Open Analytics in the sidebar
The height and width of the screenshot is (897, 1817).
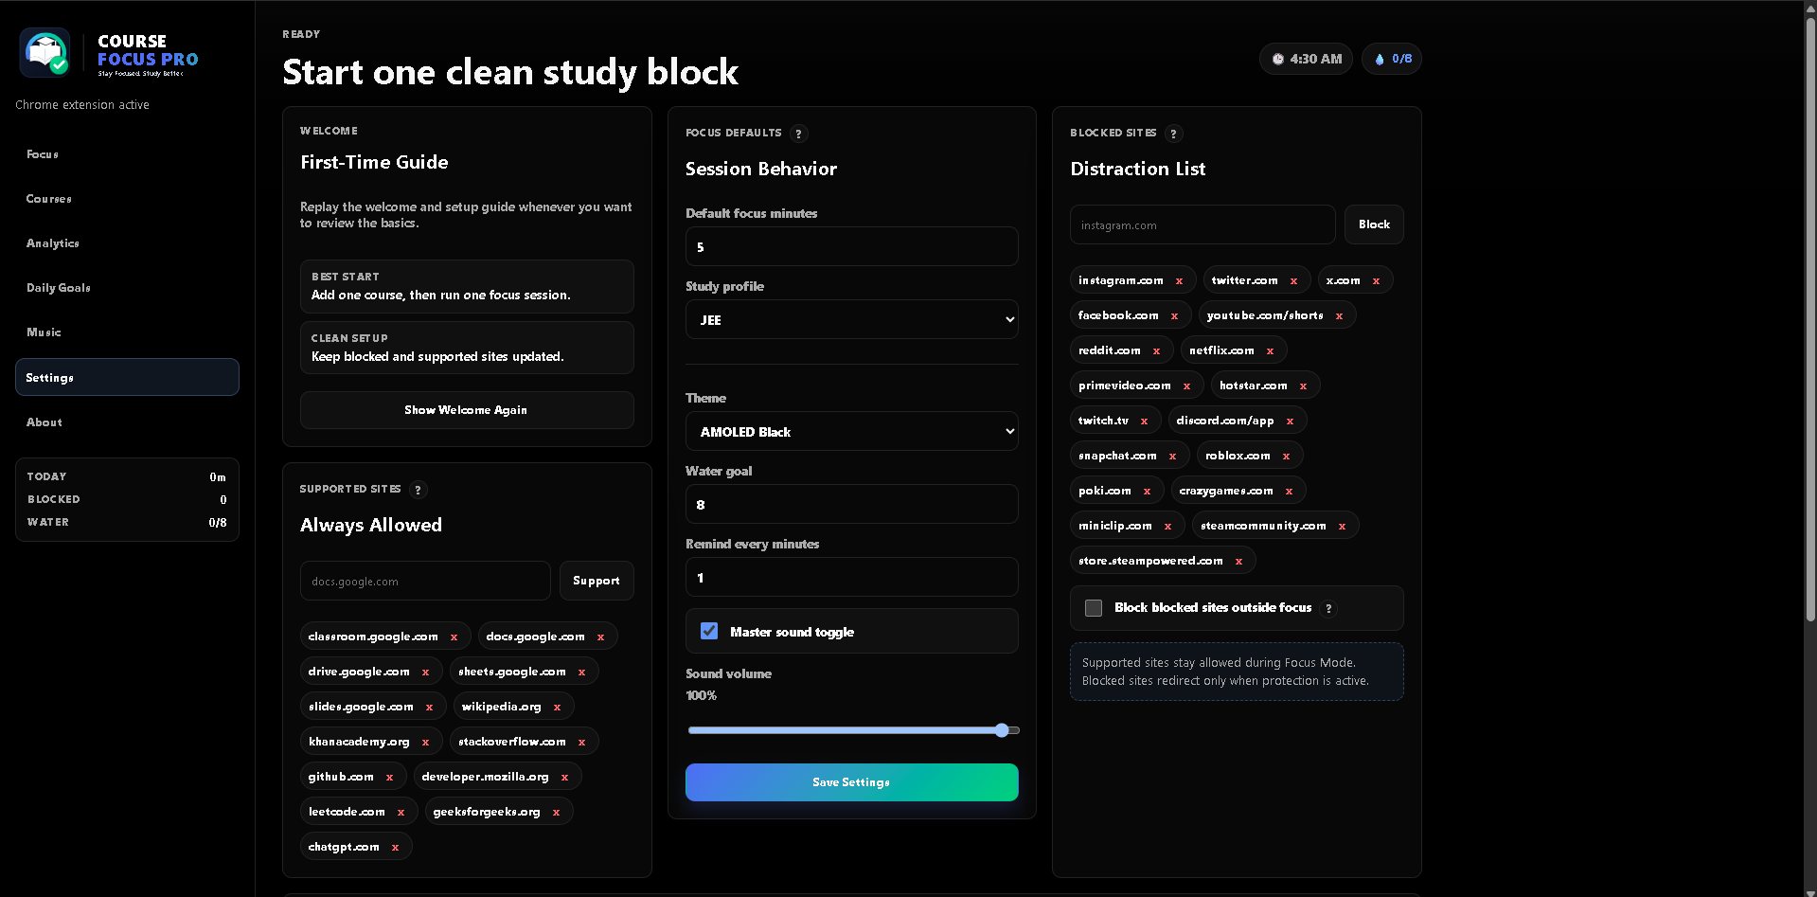pyautogui.click(x=127, y=243)
